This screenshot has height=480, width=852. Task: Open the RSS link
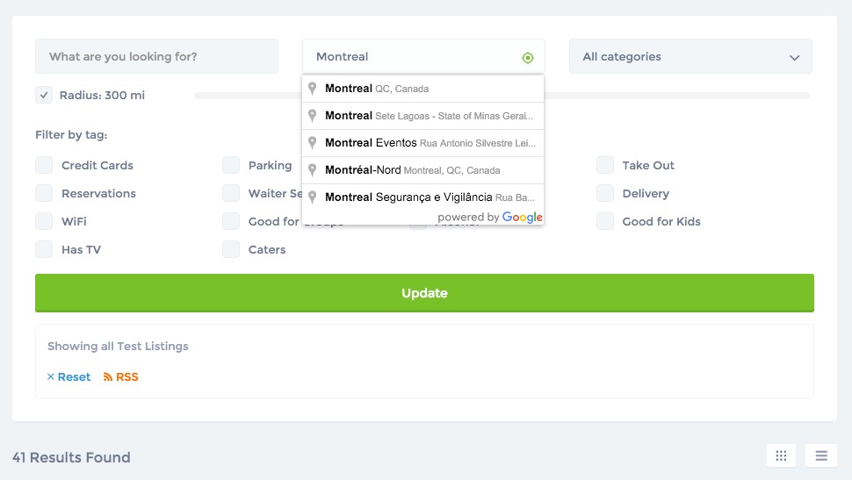127,377
